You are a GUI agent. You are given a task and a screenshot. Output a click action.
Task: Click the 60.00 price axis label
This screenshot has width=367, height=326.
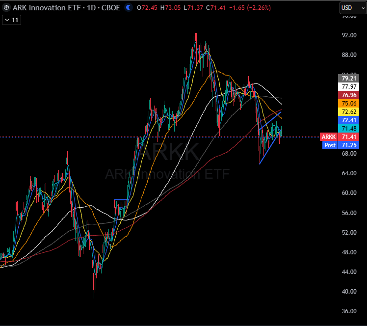pyautogui.click(x=349, y=193)
